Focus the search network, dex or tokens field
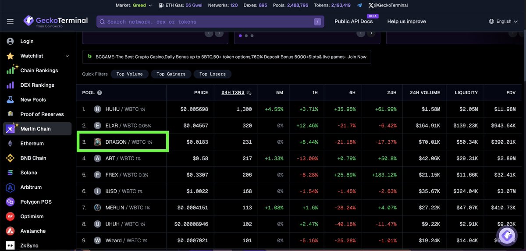Screen dimensions: 526x251 (210, 21)
